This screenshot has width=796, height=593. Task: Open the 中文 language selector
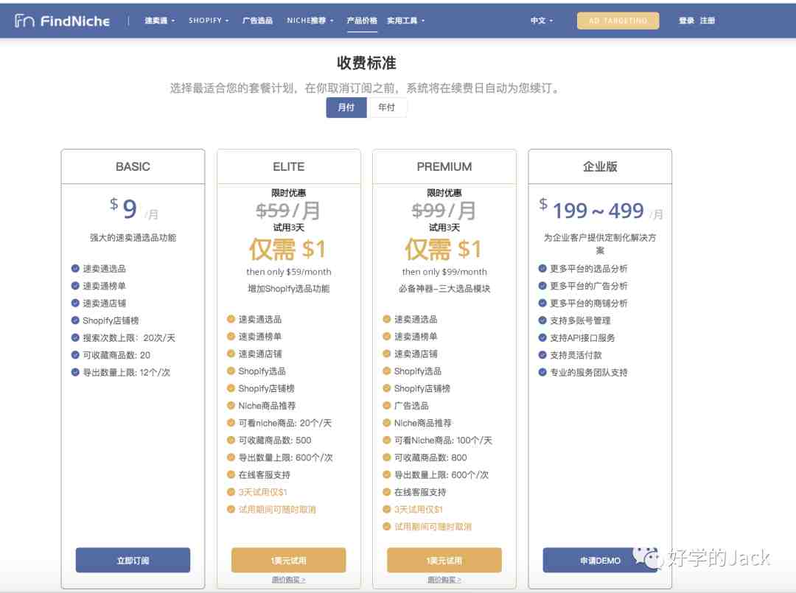[542, 21]
